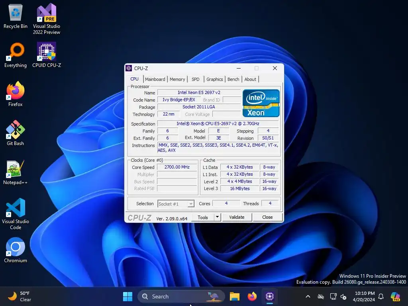The width and height of the screenshot is (408, 306).
Task: Open the Recycle Bin desktop icon
Action: pyautogui.click(x=16, y=16)
